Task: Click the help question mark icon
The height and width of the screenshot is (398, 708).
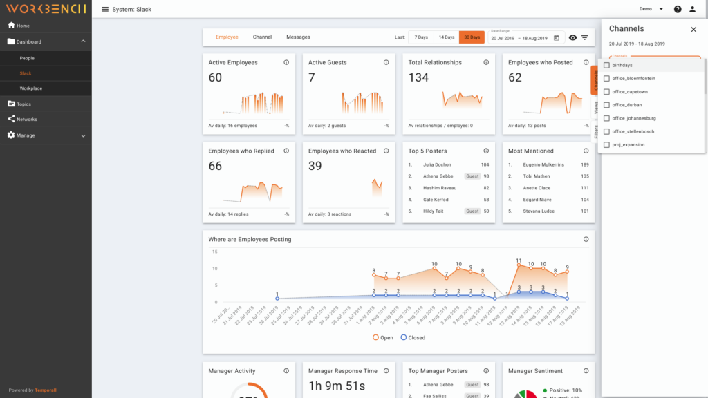Action: click(x=678, y=9)
